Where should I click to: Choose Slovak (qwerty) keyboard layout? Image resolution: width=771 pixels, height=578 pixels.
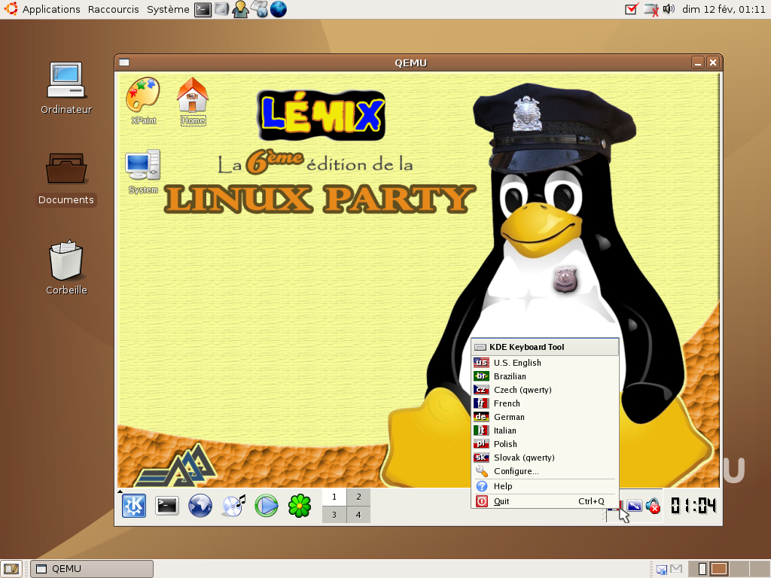[x=544, y=458]
